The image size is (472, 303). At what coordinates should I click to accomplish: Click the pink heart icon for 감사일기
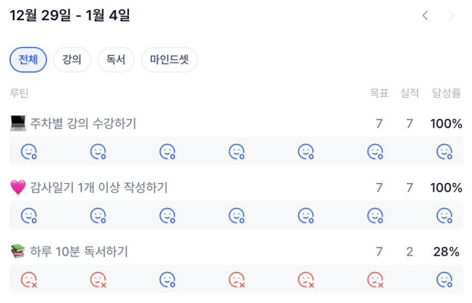(18, 187)
